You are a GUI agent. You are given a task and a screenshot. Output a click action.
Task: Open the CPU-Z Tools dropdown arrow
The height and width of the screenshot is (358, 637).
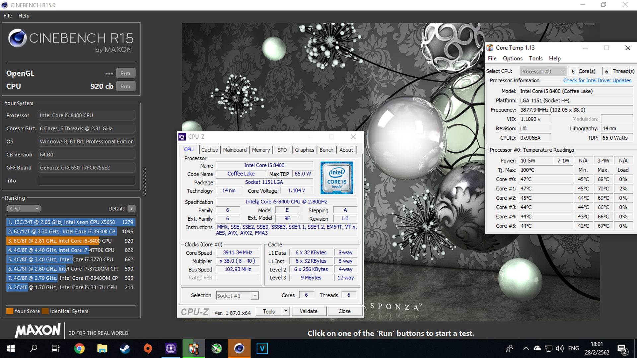(286, 311)
